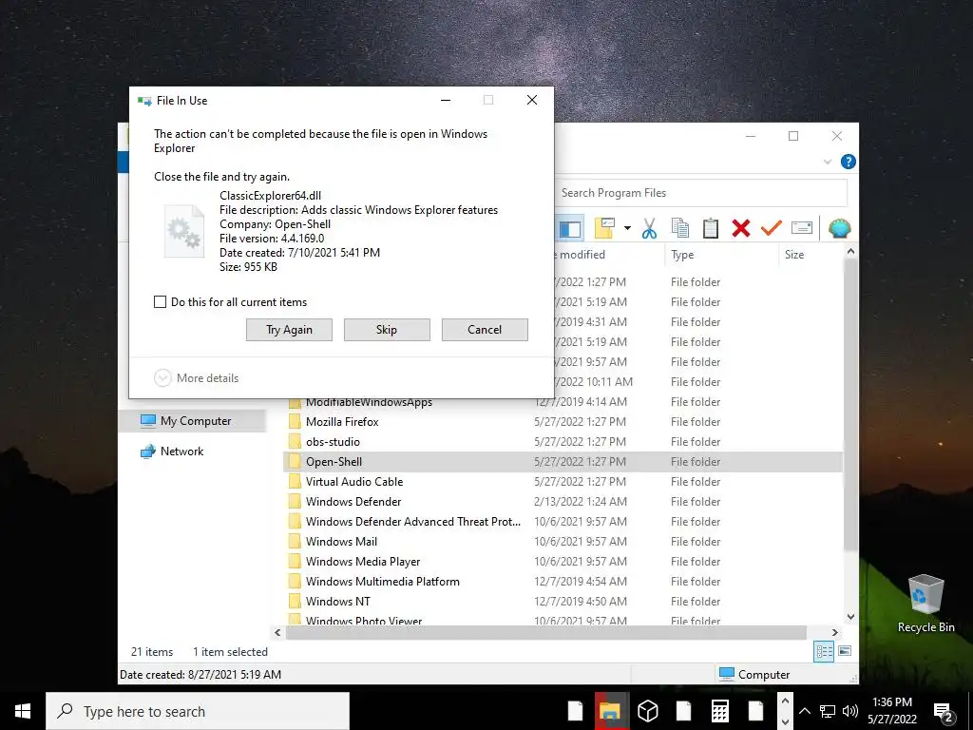The height and width of the screenshot is (730, 973).
Task: Open Recycle Bin desktop icon
Action: click(925, 604)
